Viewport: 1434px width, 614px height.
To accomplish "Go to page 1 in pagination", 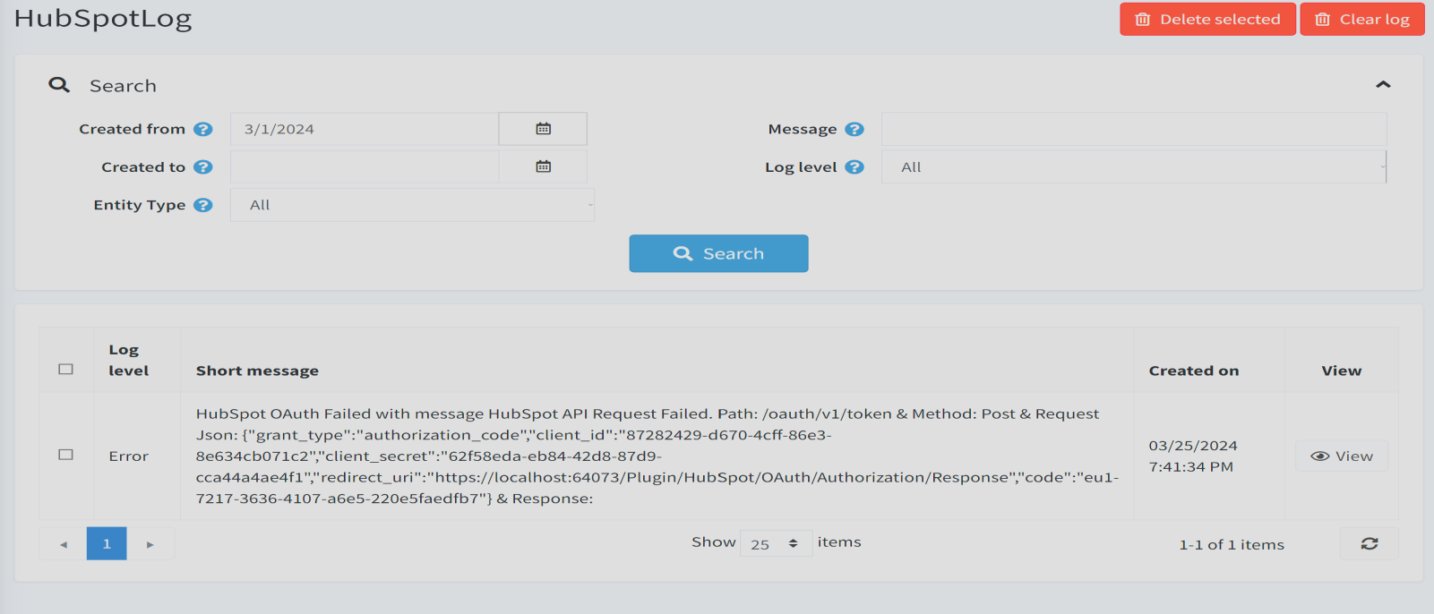I will (107, 543).
